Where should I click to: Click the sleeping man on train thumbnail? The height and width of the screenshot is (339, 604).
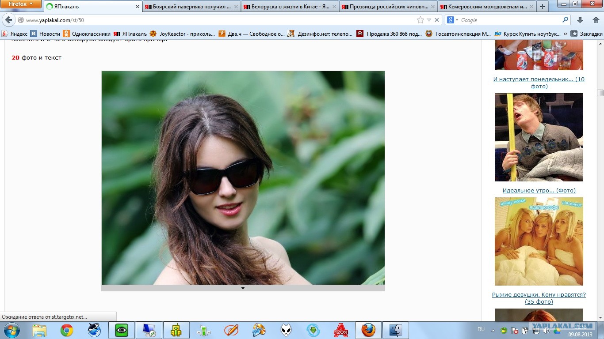539,137
